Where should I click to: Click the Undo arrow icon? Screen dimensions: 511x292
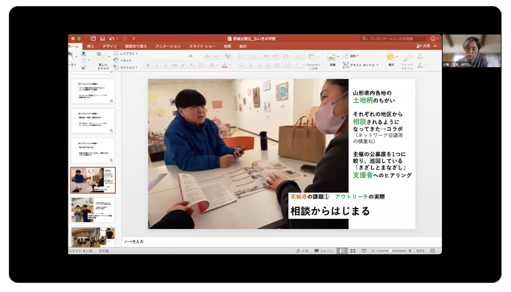coord(112,38)
